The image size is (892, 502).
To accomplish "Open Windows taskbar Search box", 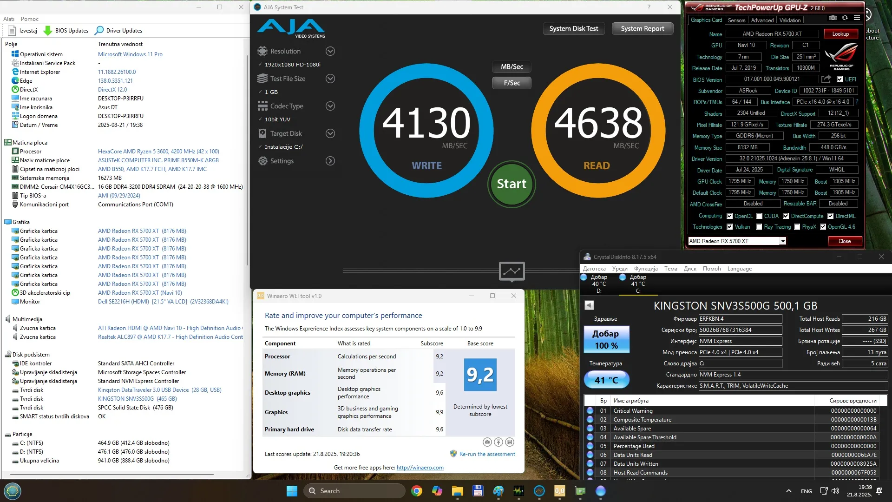I will tap(354, 491).
